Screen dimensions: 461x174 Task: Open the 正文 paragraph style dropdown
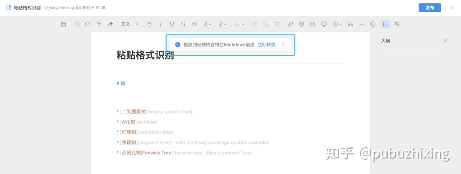tap(129, 24)
